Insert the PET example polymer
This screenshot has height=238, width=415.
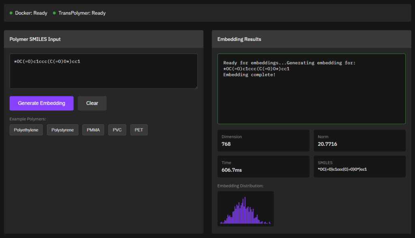coord(139,130)
